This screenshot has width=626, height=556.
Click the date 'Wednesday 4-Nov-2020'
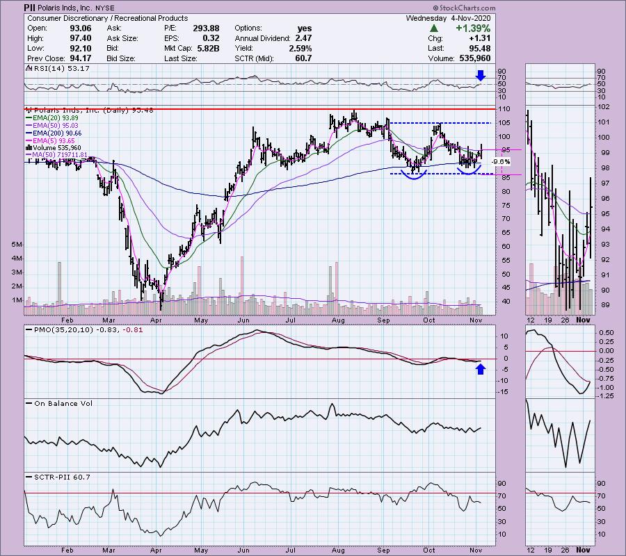tap(448, 18)
